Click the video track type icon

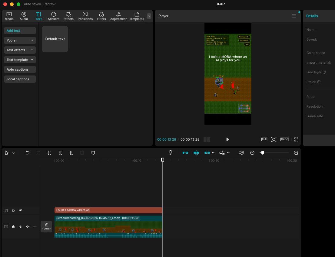point(6,226)
